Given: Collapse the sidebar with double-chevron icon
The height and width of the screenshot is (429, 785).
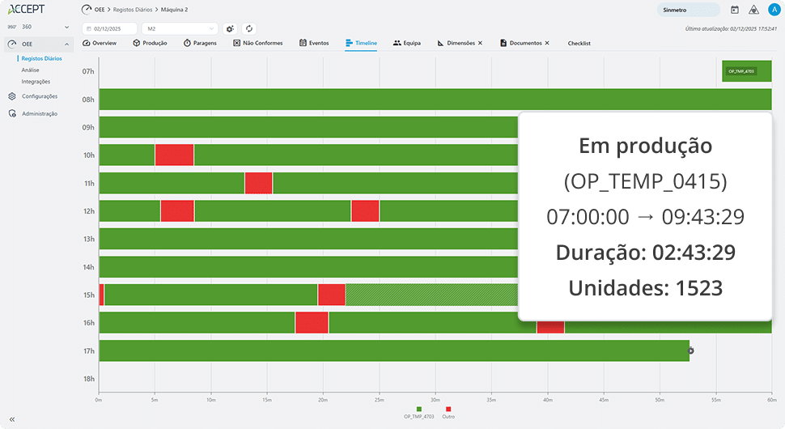Looking at the screenshot, I should point(12,418).
